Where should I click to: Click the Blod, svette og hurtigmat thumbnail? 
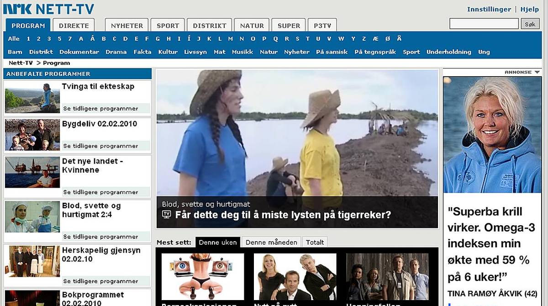(32, 217)
